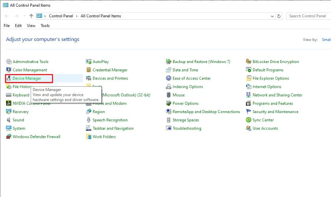
Task: Open the File menu
Action: coord(7,26)
